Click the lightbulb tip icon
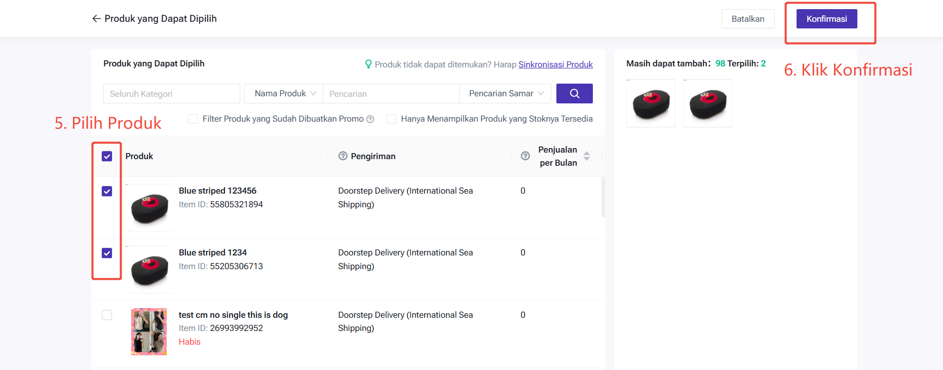This screenshot has height=370, width=943. [x=368, y=64]
